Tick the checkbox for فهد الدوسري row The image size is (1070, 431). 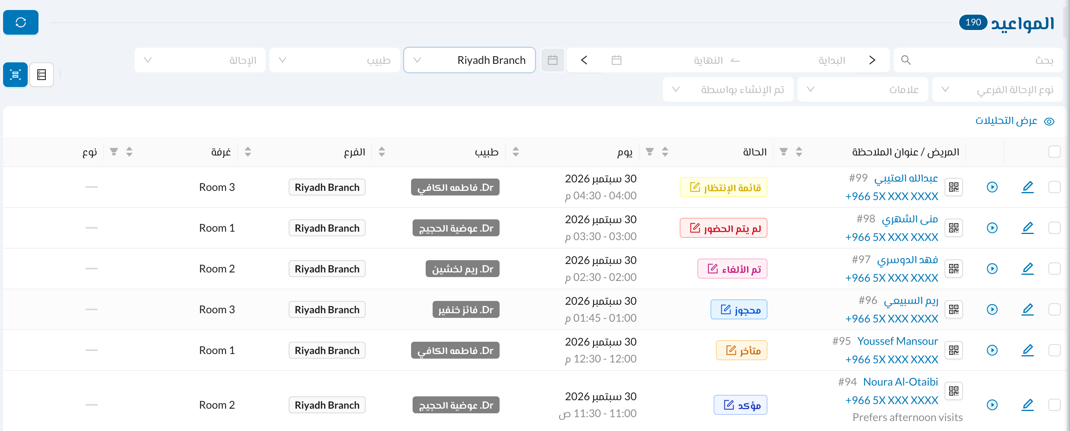(1054, 269)
